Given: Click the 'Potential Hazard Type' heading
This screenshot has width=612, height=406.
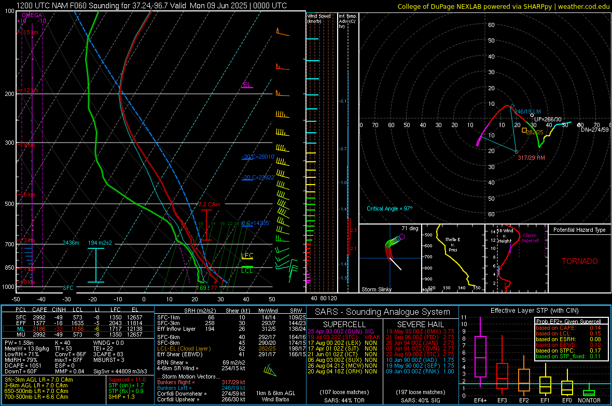Looking at the screenshot, I should coord(580,230).
